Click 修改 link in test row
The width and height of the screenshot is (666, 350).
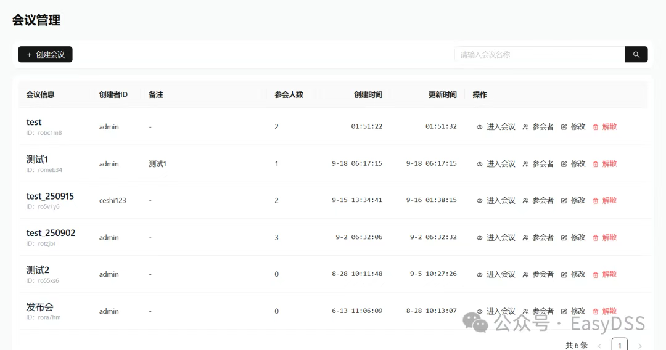click(x=578, y=127)
